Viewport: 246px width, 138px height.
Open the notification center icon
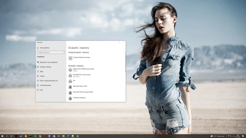tap(243, 136)
